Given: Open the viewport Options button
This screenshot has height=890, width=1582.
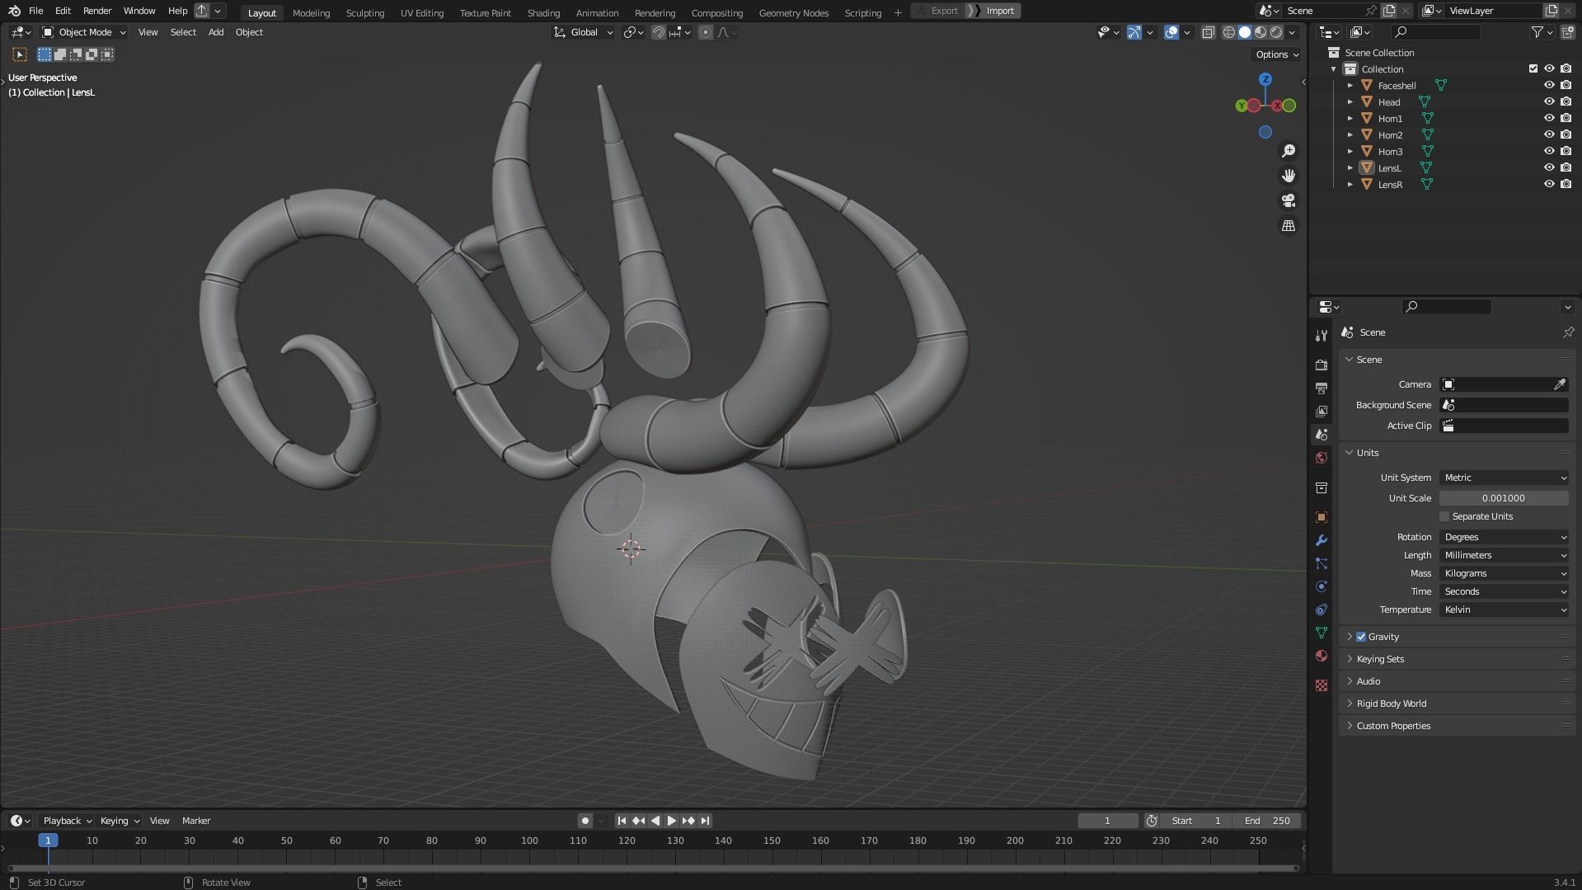Looking at the screenshot, I should pyautogui.click(x=1277, y=54).
